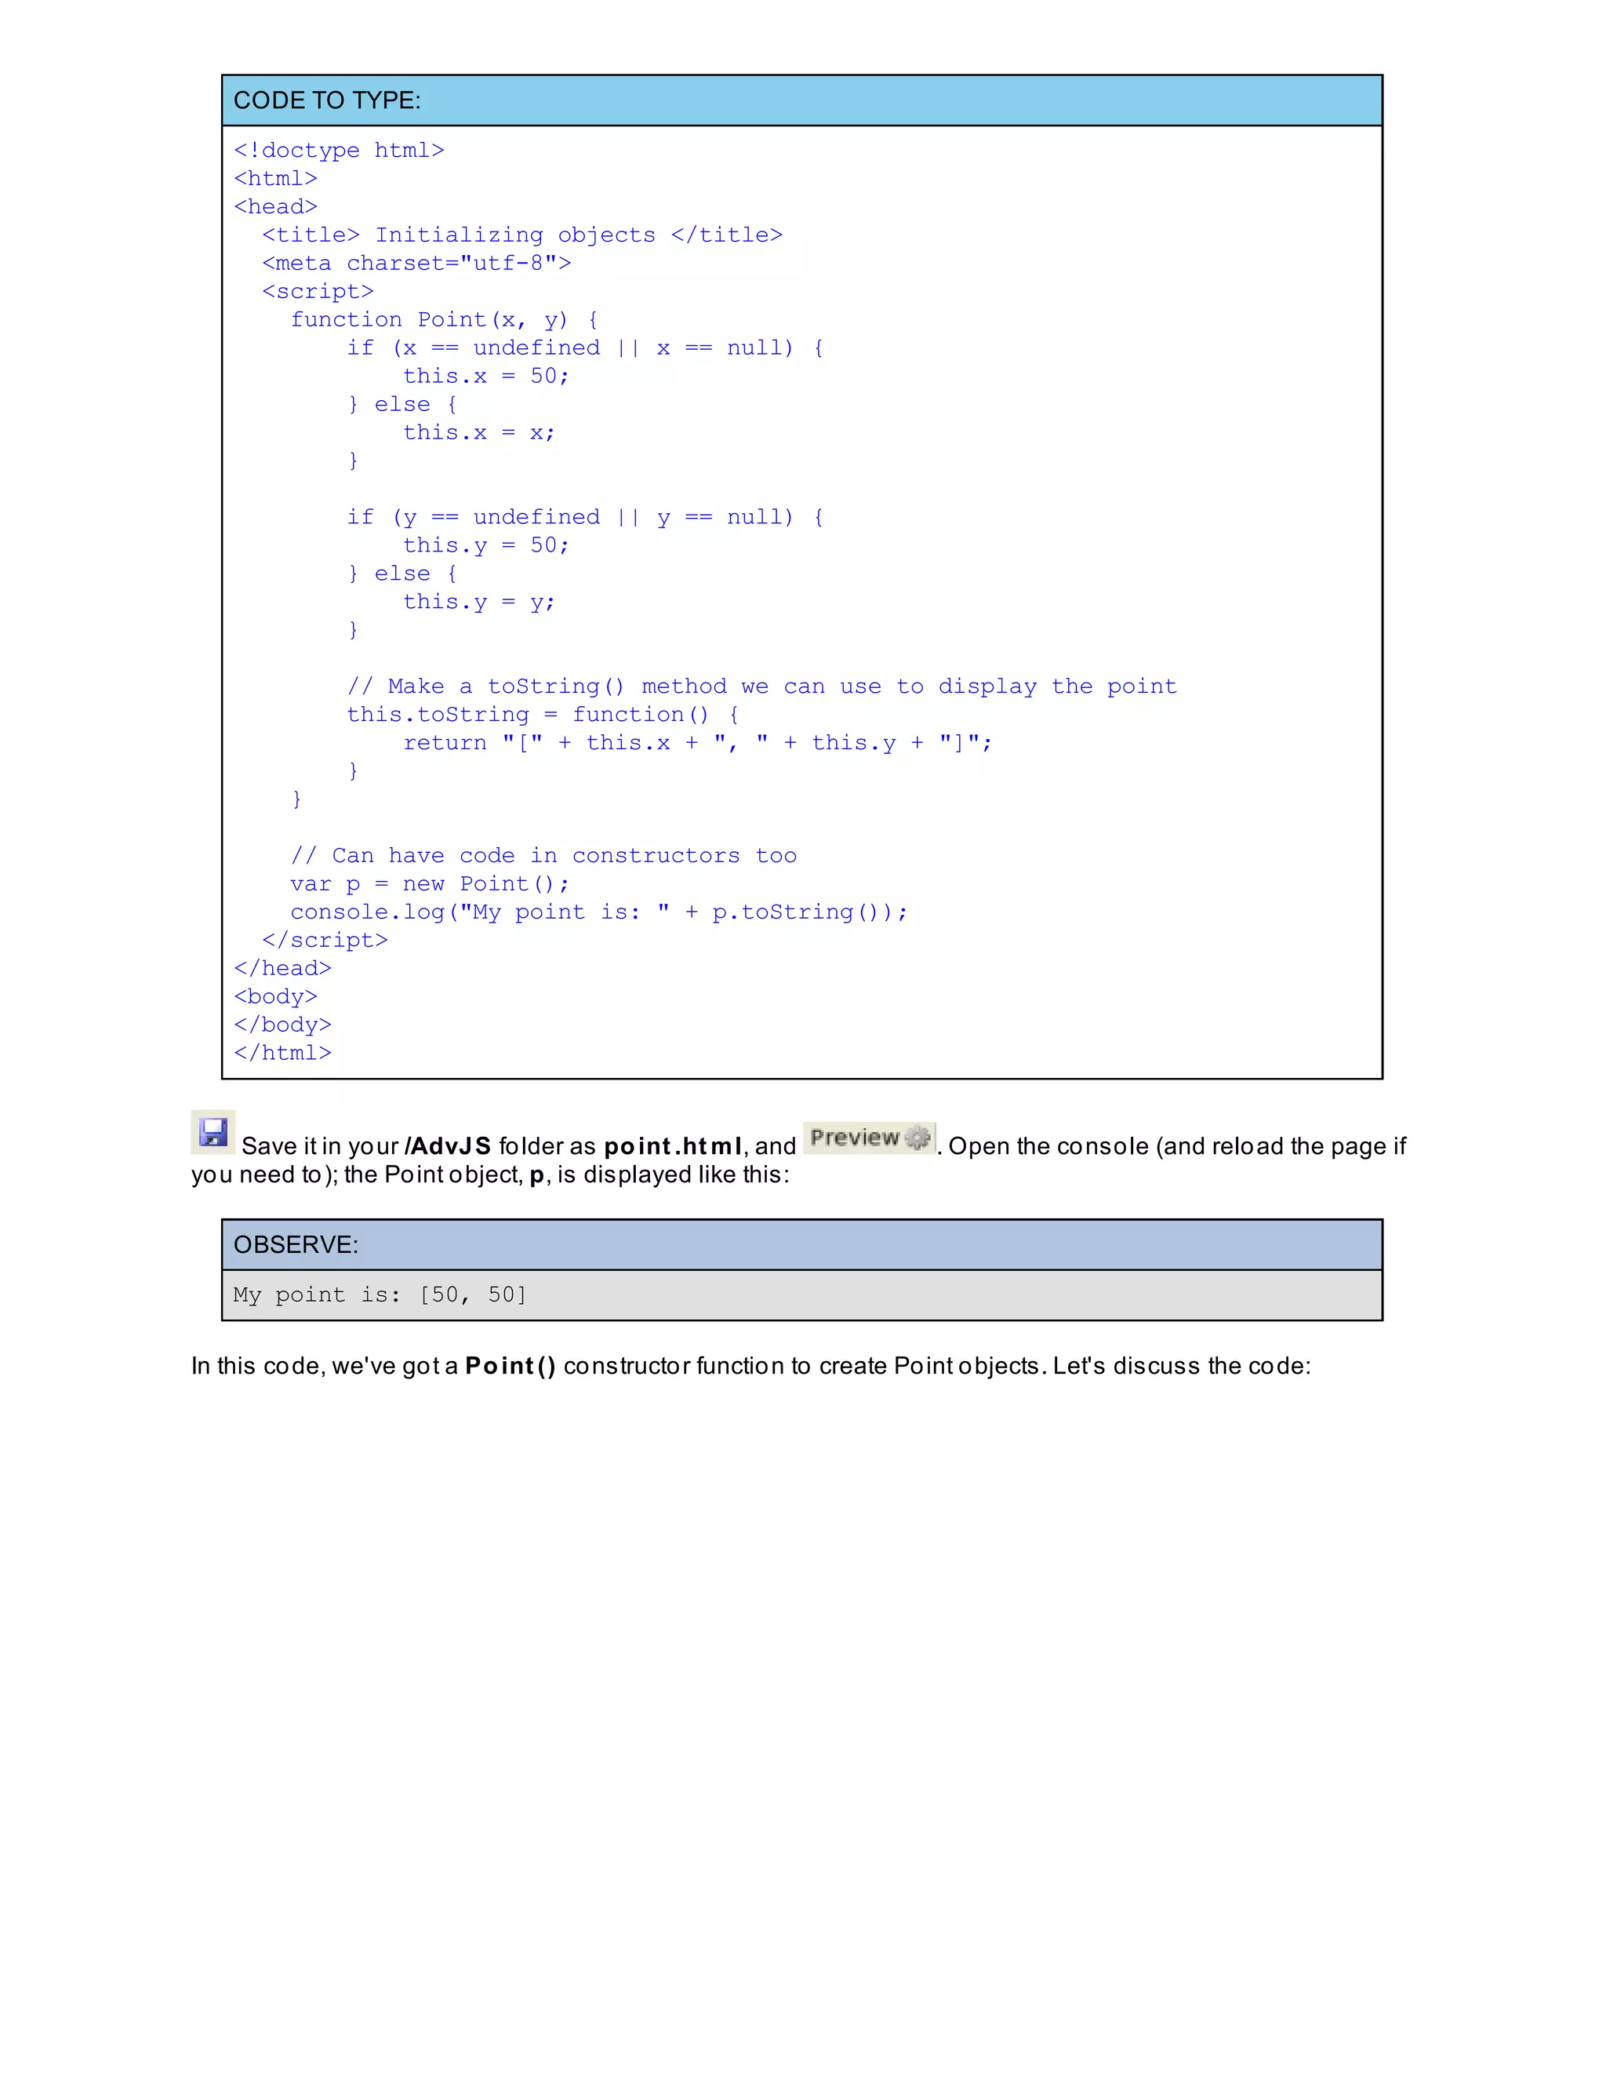Viewport: 1606px width, 2079px height.
Task: Click the comment 'Make a toString() method'
Action: pos(762,686)
